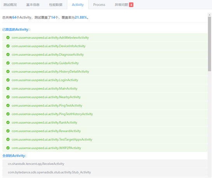212x178 pixels.
Task: Click green check icon beside RankActivity
Action: coord(8,122)
